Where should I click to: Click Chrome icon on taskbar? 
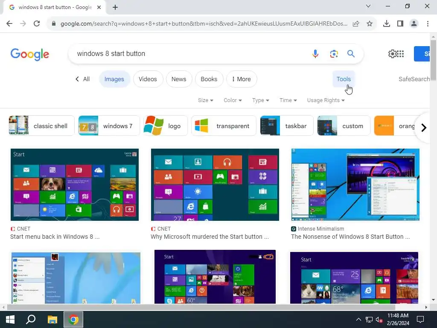[73, 319]
